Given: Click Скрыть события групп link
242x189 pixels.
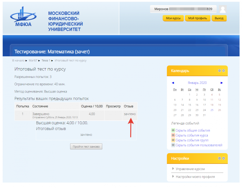Looking at the screenshot, I should pyautogui.click(x=192, y=140).
